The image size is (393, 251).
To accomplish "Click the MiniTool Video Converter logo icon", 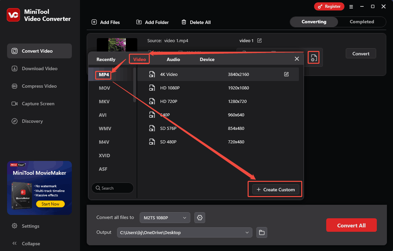I will click(x=13, y=15).
